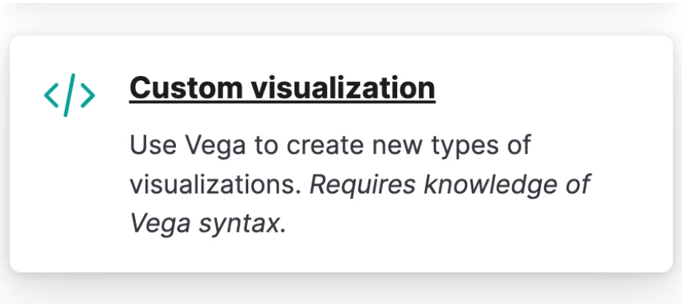
Task: Click the right angle bracket of the code icon
Action: [x=88, y=96]
